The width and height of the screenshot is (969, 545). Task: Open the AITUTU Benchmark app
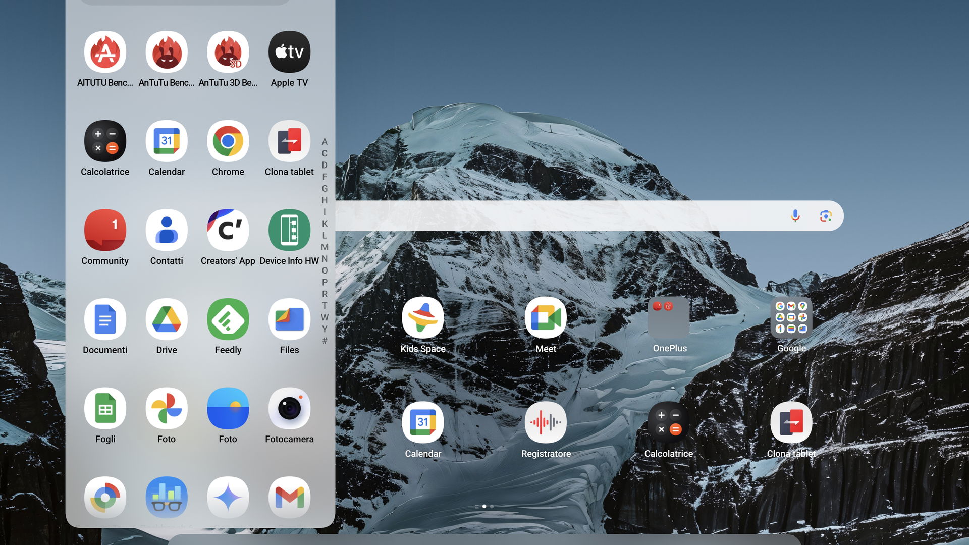pos(105,52)
